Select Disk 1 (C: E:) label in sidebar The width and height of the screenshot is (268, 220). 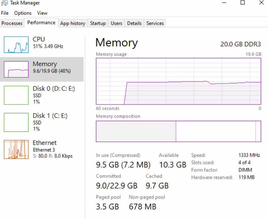pyautogui.click(x=50, y=116)
